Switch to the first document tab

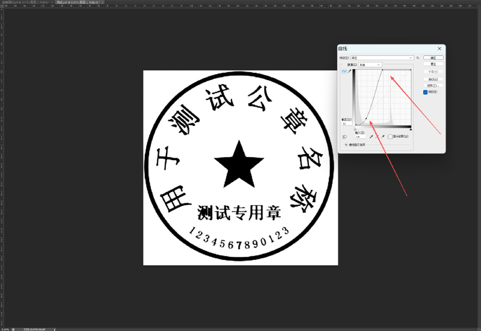coord(26,2)
